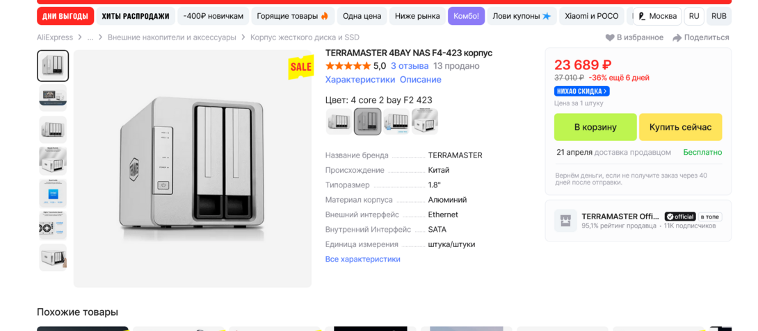The width and height of the screenshot is (758, 331).
Task: Open the RUB currency selector
Action: pos(718,16)
